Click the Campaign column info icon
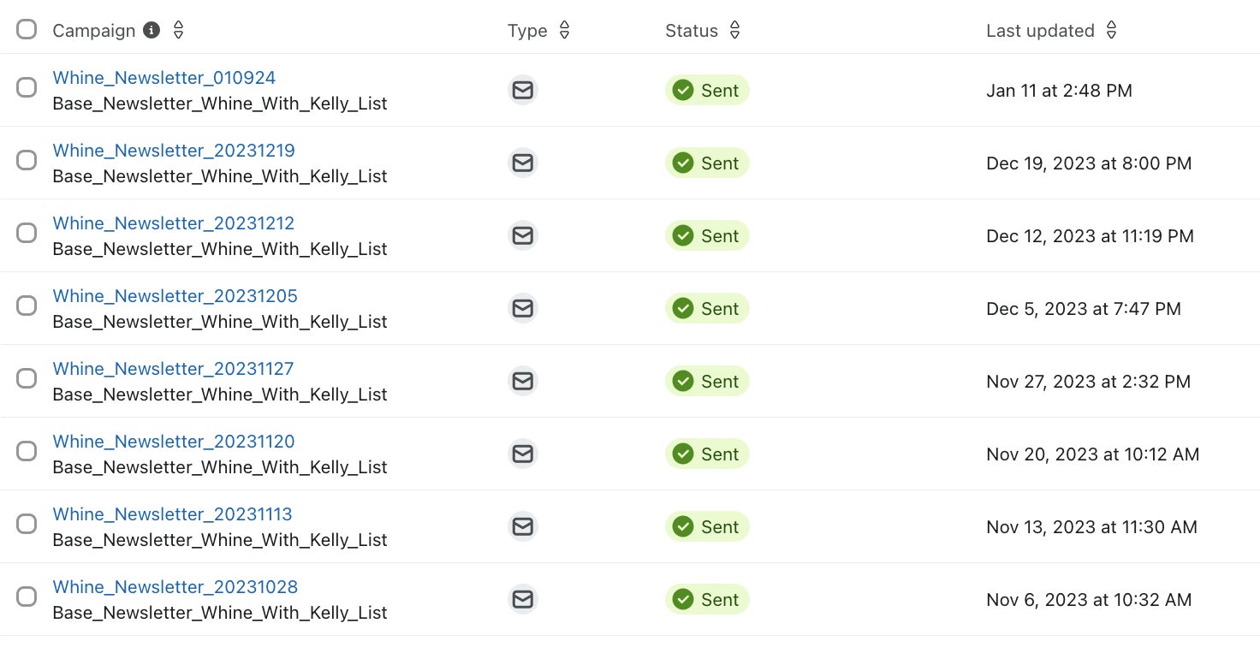 click(152, 31)
